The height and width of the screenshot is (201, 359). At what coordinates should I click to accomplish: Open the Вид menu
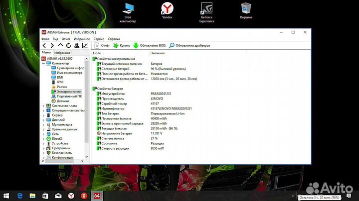(55, 39)
